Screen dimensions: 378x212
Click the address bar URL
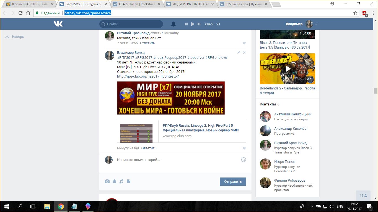[x=88, y=13]
